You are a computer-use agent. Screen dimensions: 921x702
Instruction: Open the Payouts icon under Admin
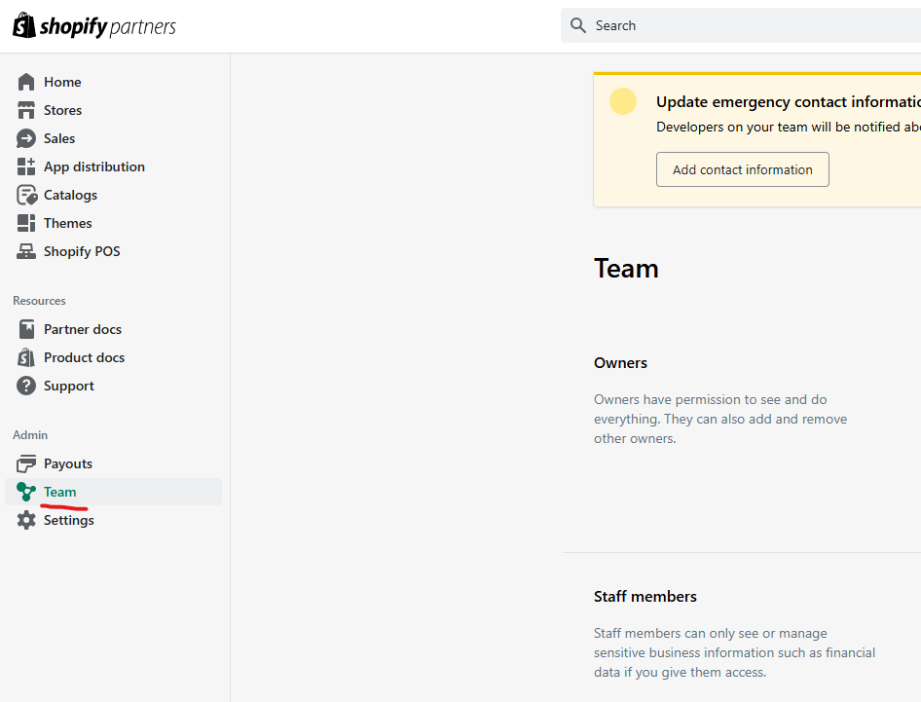[26, 462]
